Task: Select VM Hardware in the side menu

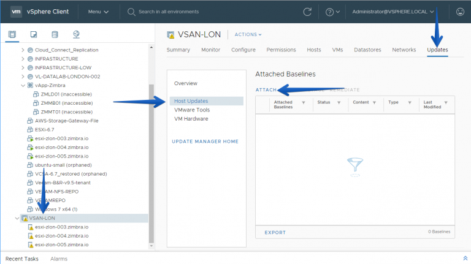Action: [x=191, y=119]
